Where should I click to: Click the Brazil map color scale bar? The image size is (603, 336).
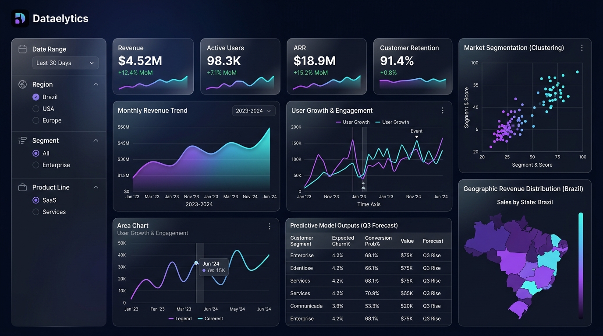(x=581, y=266)
